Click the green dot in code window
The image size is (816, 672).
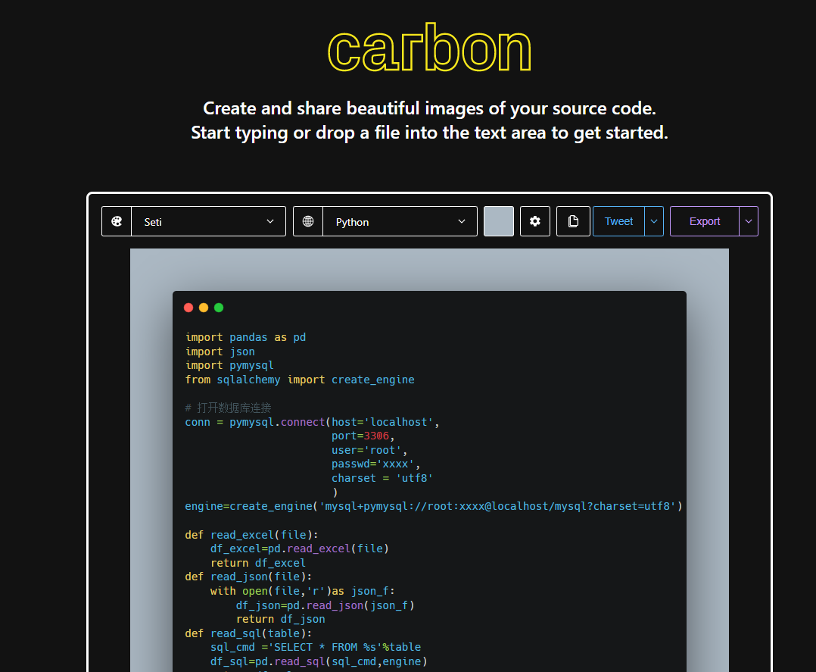pyautogui.click(x=219, y=308)
